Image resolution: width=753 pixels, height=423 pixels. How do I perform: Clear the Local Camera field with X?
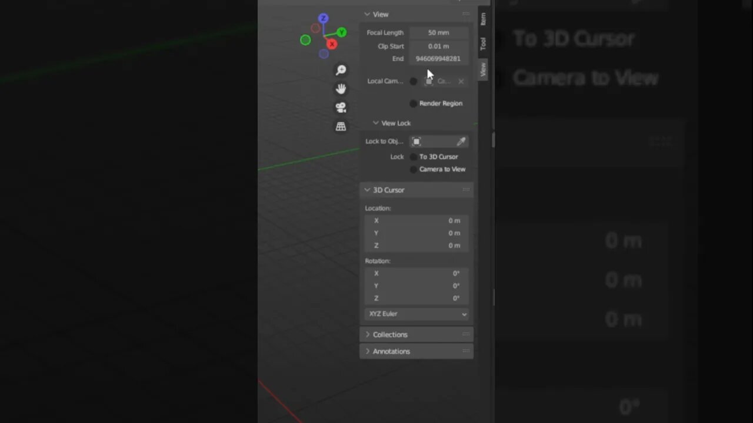461,81
